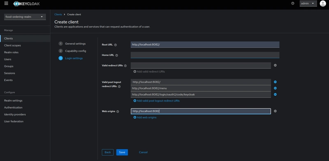This screenshot has height=161, width=329.
Task: Edit the http://localhost:8082/menu field
Action: coord(201,88)
